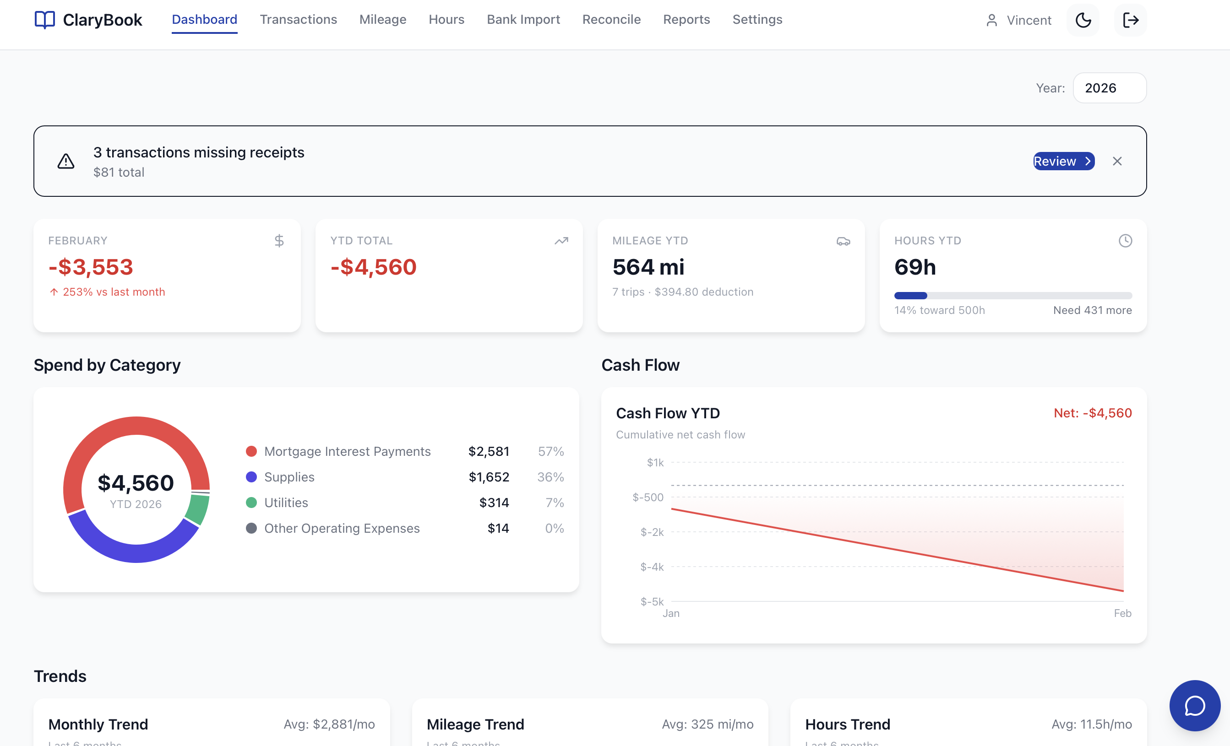Click the ClaryBook book logo
Screen dimensions: 1230x746
click(x=45, y=20)
